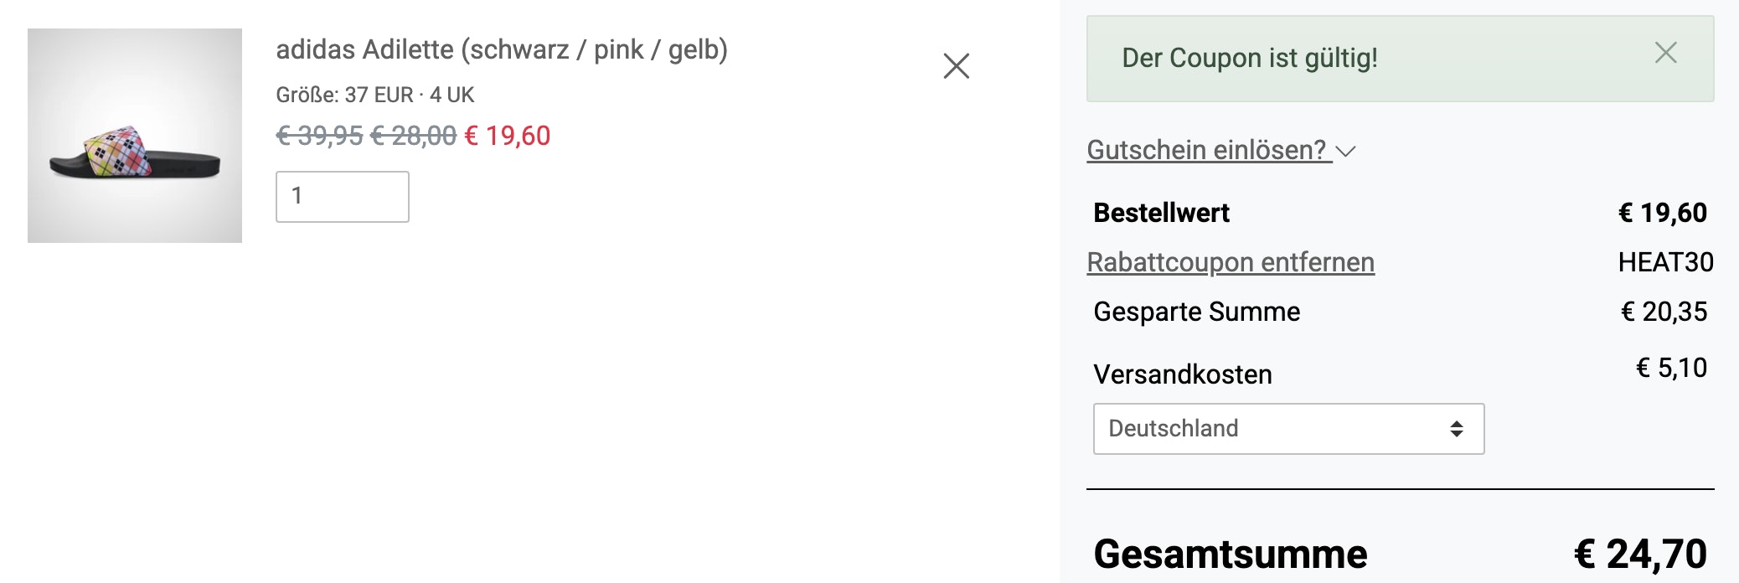Viewport: 1739px width, 583px height.
Task: Click the Rabattcoupon entfernen link
Action: coord(1230,261)
